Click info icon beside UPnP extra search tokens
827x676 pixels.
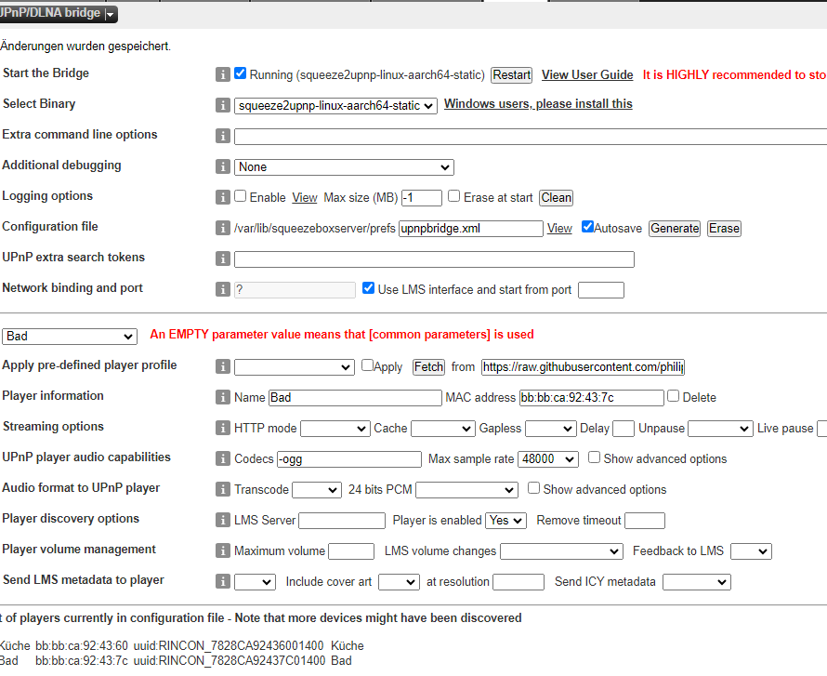coord(223,258)
